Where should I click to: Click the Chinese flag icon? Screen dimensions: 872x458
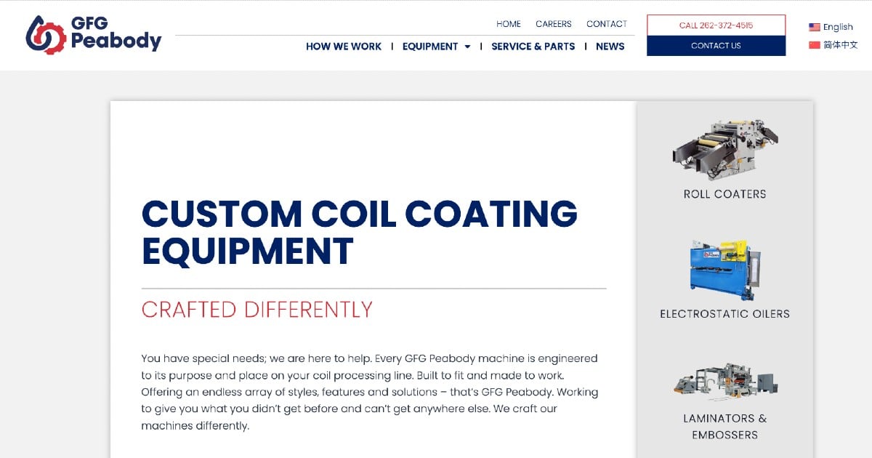815,45
